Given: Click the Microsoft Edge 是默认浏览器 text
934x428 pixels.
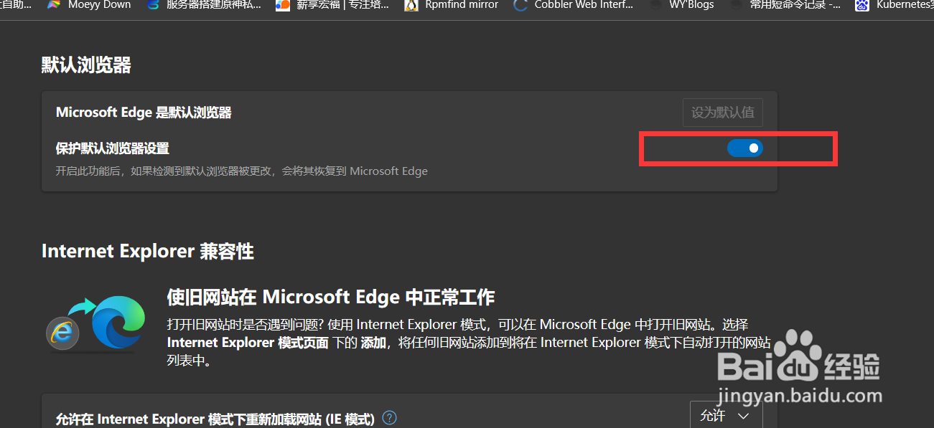Looking at the screenshot, I should pos(144,113).
